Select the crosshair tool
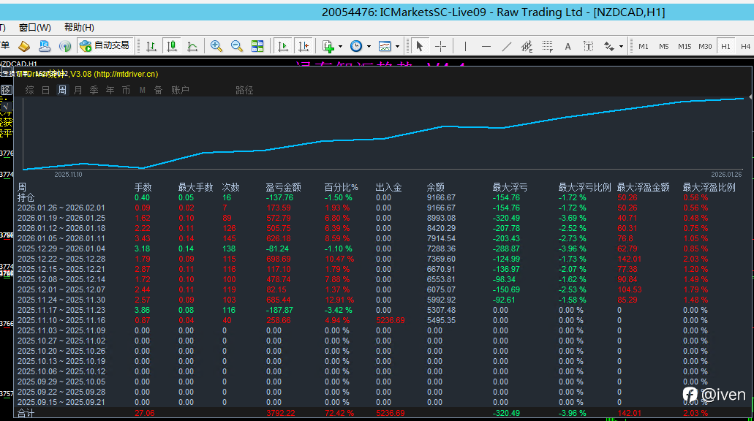Image resolution: width=754 pixels, height=421 pixels. click(x=440, y=46)
